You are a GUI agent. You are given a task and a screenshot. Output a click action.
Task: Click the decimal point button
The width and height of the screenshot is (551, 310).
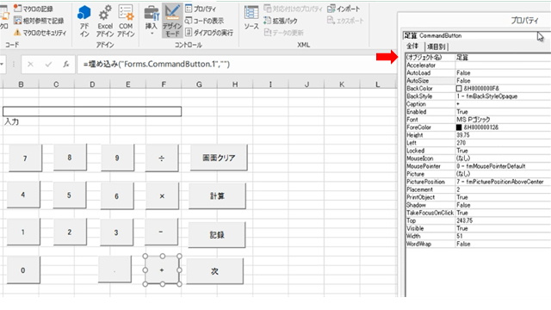click(115, 270)
